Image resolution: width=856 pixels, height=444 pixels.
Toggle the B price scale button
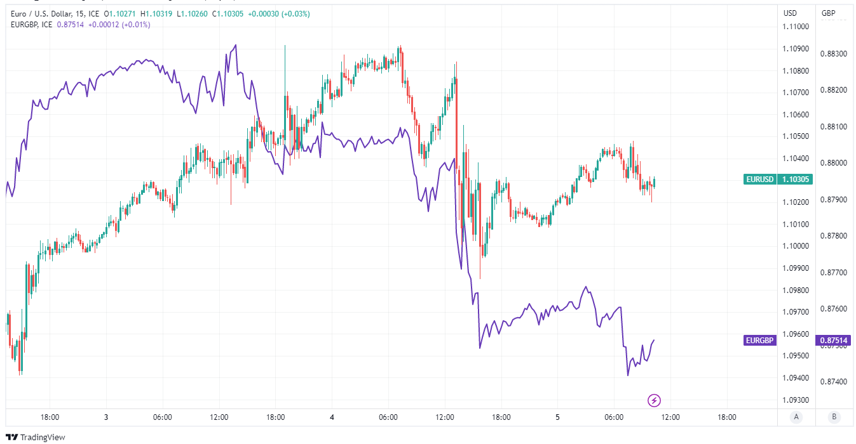coord(833,417)
